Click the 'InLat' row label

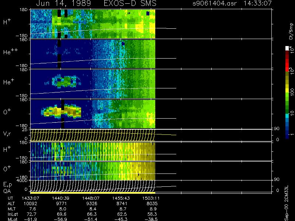pyautogui.click(x=13, y=214)
